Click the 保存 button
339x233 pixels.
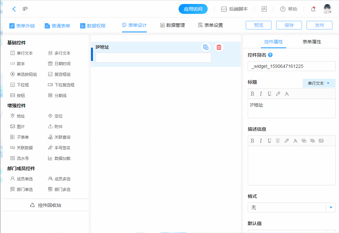(289, 25)
